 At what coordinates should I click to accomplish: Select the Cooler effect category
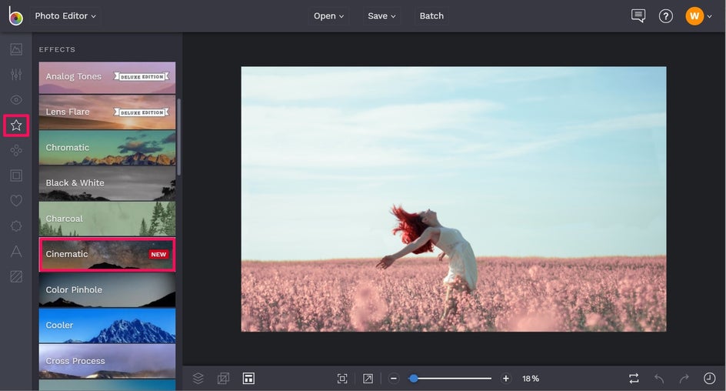(107, 326)
